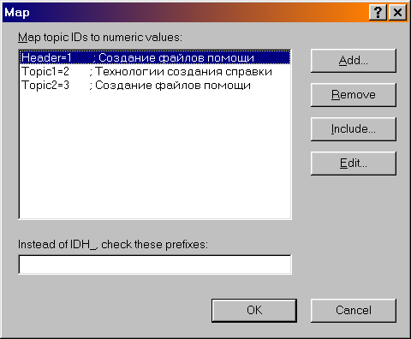Open the Add topic ID dialog
Viewport: 411px width, 339px height.
tap(354, 61)
